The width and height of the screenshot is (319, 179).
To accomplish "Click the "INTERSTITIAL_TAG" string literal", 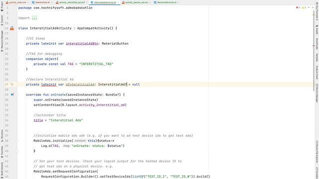I will [96, 64].
